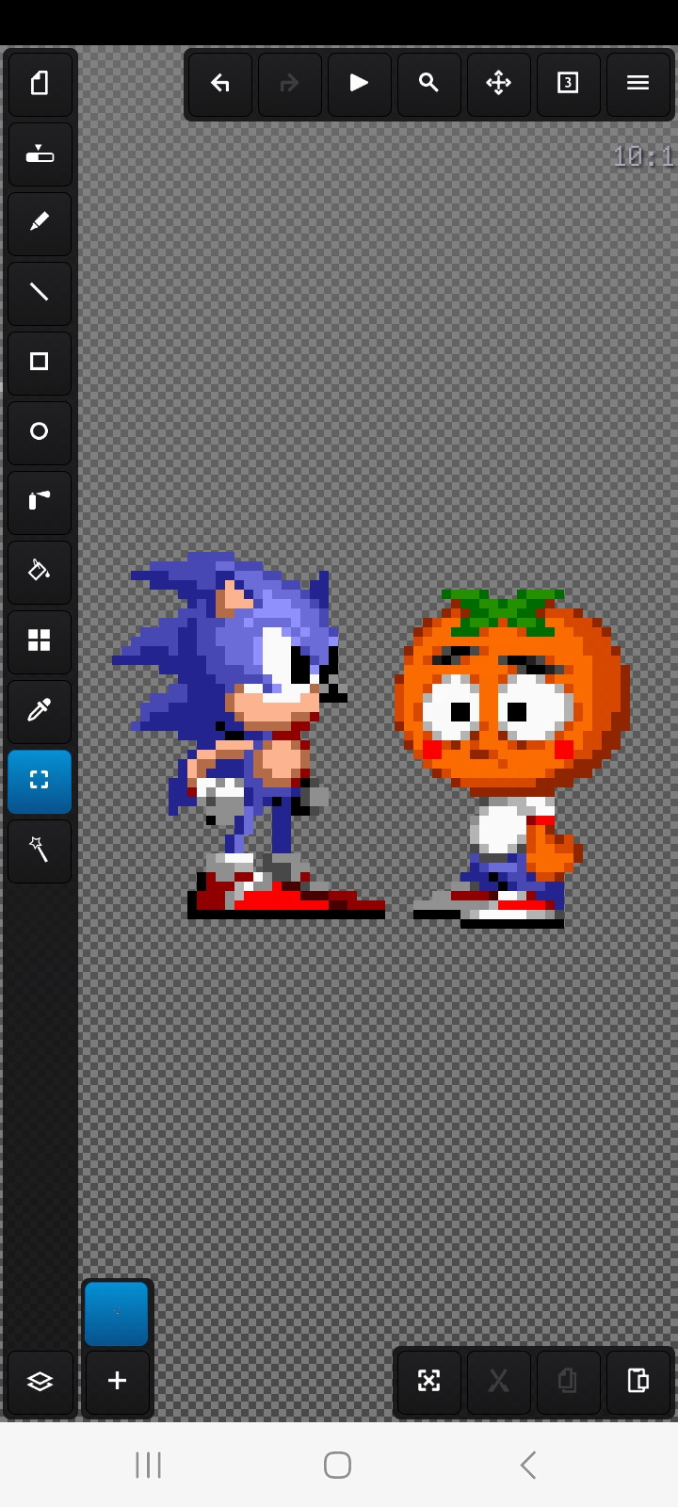Activate the move canvas tool
Screen dimensions: 678x1507
point(499,84)
